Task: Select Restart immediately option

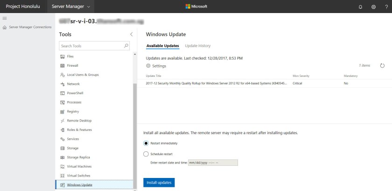Action: [x=146, y=143]
